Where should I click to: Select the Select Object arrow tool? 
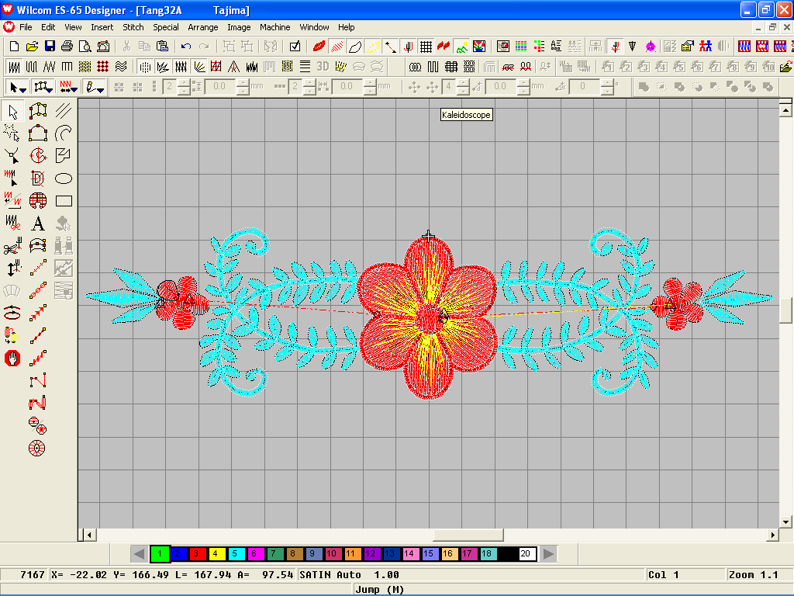tap(12, 110)
